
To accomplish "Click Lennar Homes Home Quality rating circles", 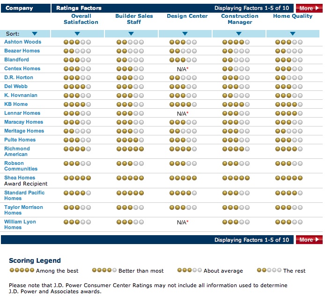I will pyautogui.click(x=289, y=113).
